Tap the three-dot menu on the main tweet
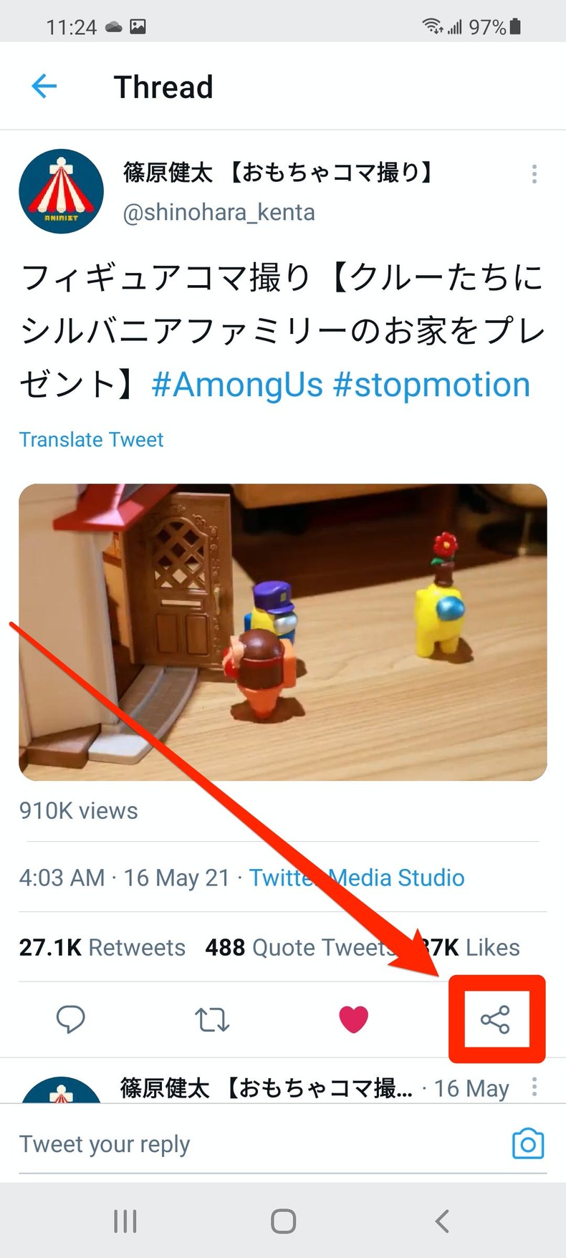Image resolution: width=566 pixels, height=1258 pixels. (534, 173)
